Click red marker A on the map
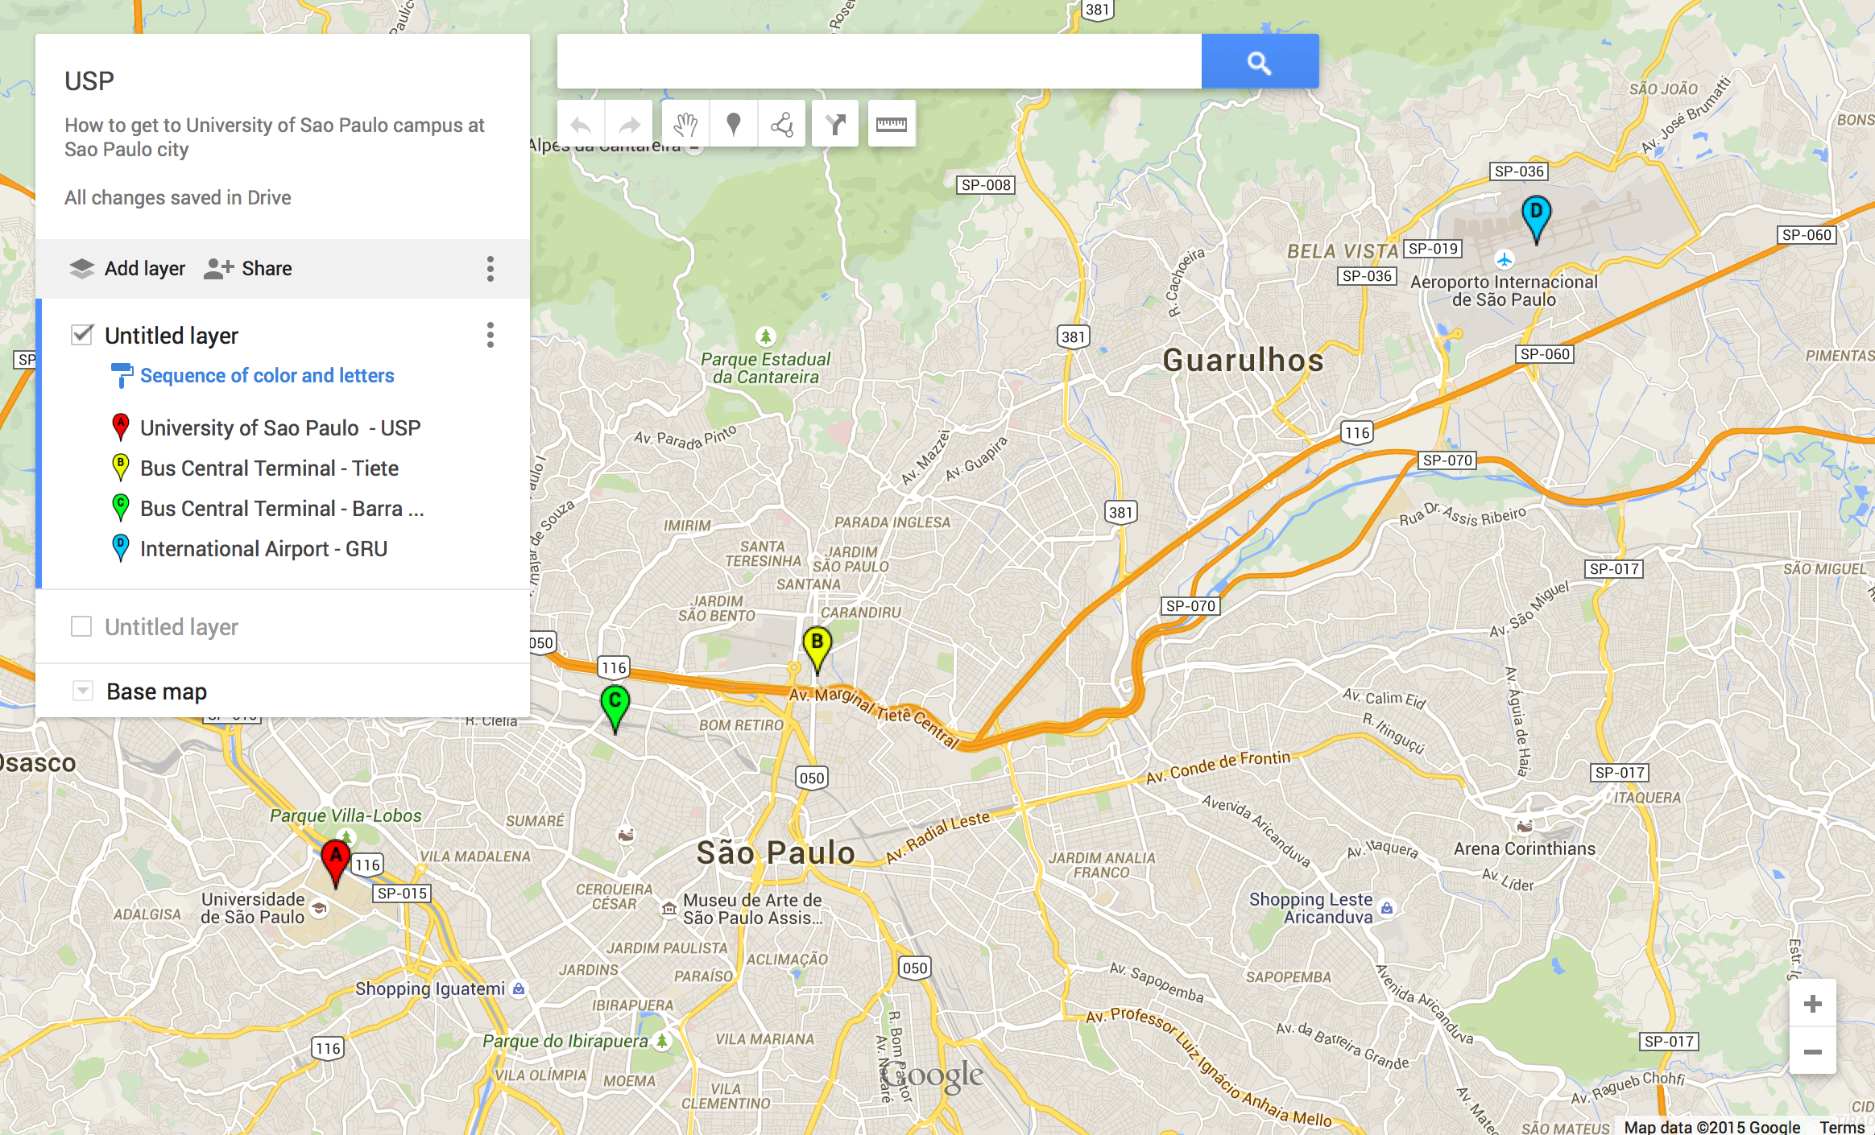1875x1135 pixels. pyautogui.click(x=336, y=862)
